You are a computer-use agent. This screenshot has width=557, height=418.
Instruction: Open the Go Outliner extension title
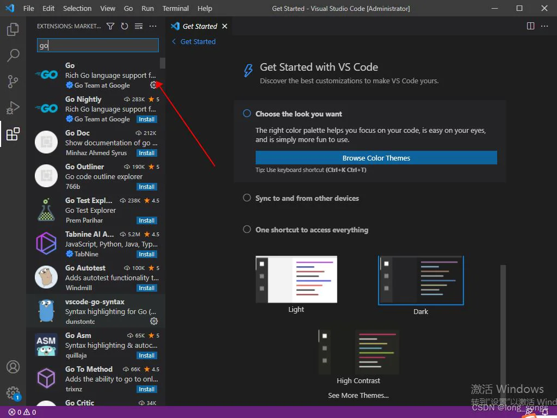(x=84, y=167)
